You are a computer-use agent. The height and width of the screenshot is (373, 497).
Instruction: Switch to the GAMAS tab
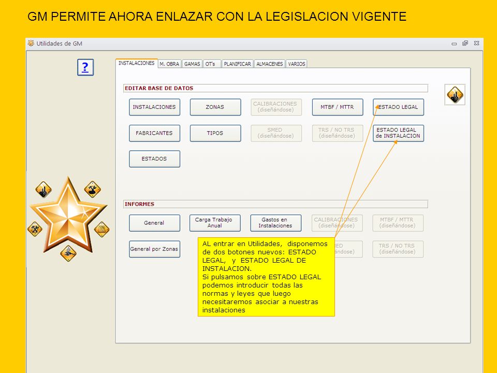pos(192,64)
